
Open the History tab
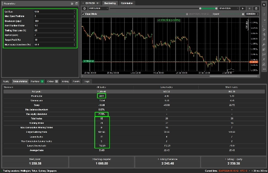pyautogui.click(x=65, y=81)
